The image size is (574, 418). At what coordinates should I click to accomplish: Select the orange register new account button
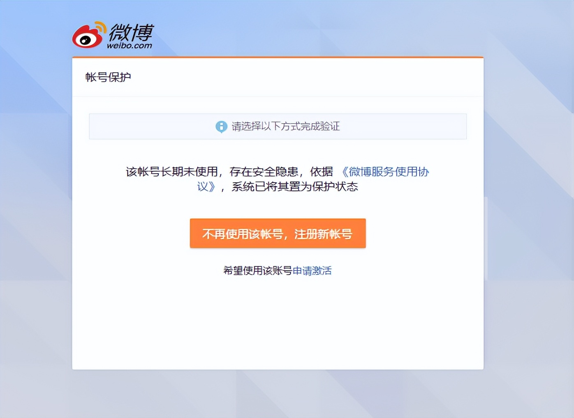[x=278, y=233]
